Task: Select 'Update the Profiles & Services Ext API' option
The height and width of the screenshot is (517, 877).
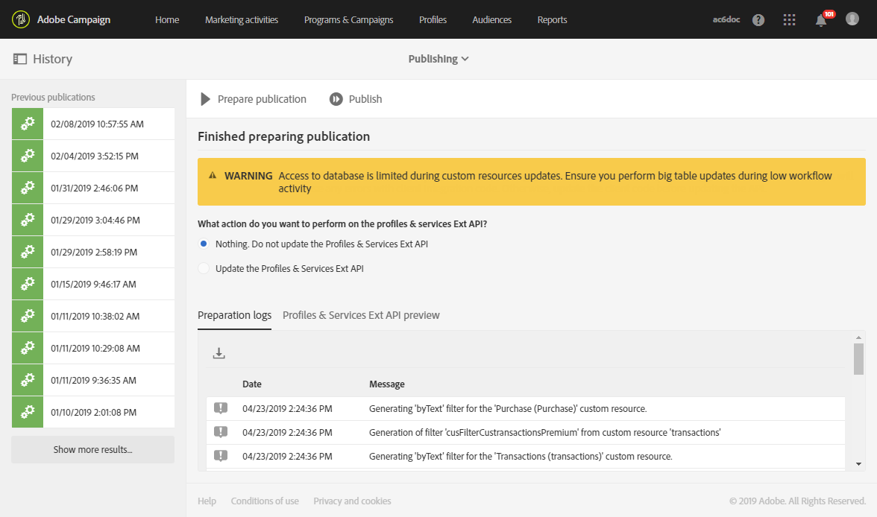Action: [204, 268]
